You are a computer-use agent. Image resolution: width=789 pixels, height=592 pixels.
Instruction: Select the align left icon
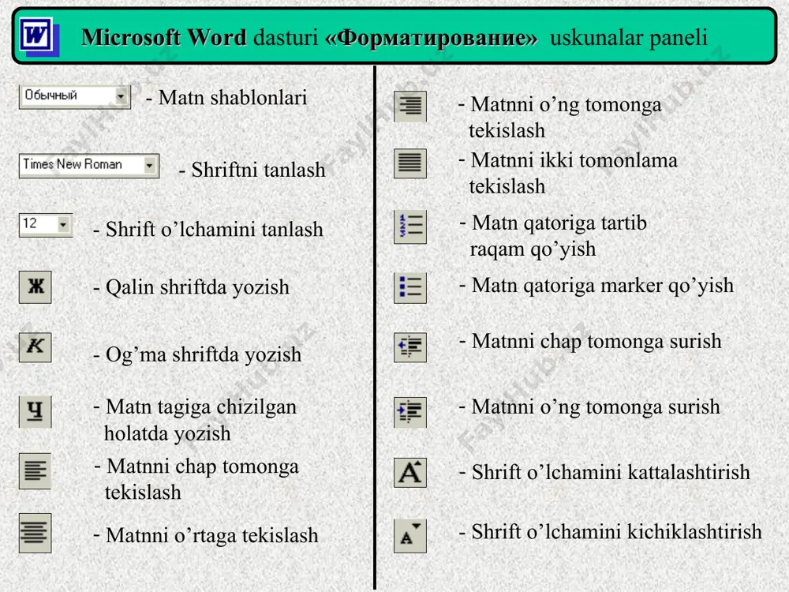[x=36, y=471]
